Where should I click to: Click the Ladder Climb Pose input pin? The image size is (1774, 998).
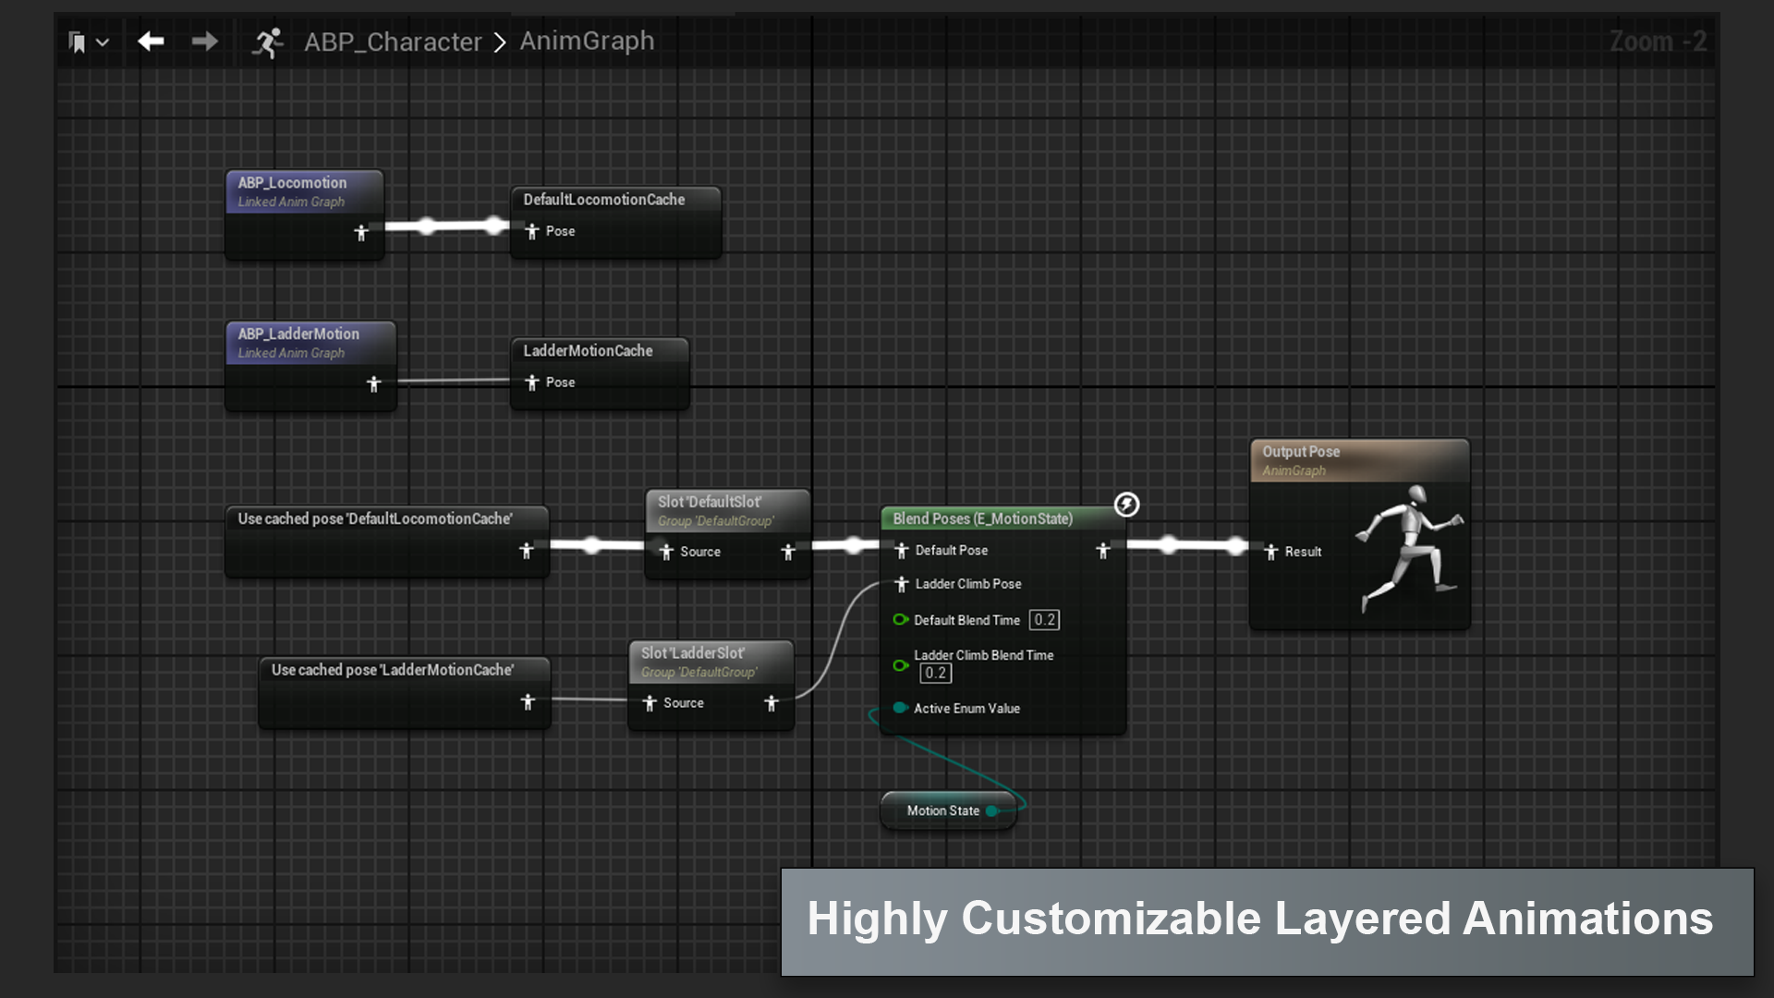pyautogui.click(x=902, y=584)
